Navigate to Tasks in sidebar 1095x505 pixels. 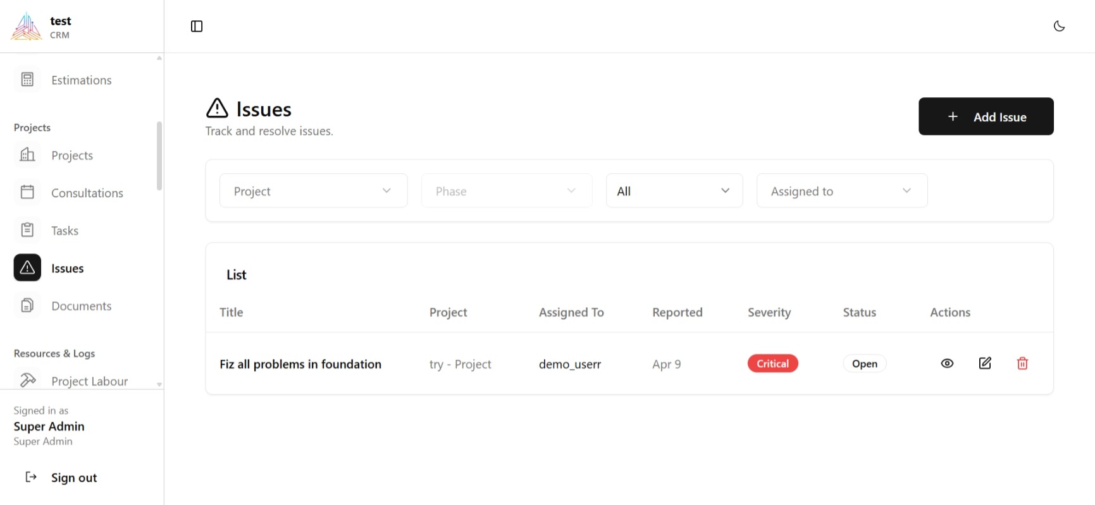[65, 231]
